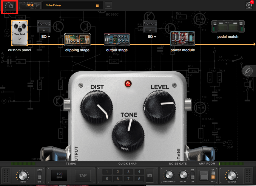256x186 pixels.
Task: Select Quick Snap slot 3
Action: (128, 172)
